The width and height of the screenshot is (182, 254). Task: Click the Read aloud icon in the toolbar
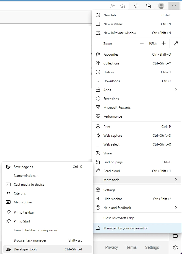pyautogui.click(x=112, y=6)
